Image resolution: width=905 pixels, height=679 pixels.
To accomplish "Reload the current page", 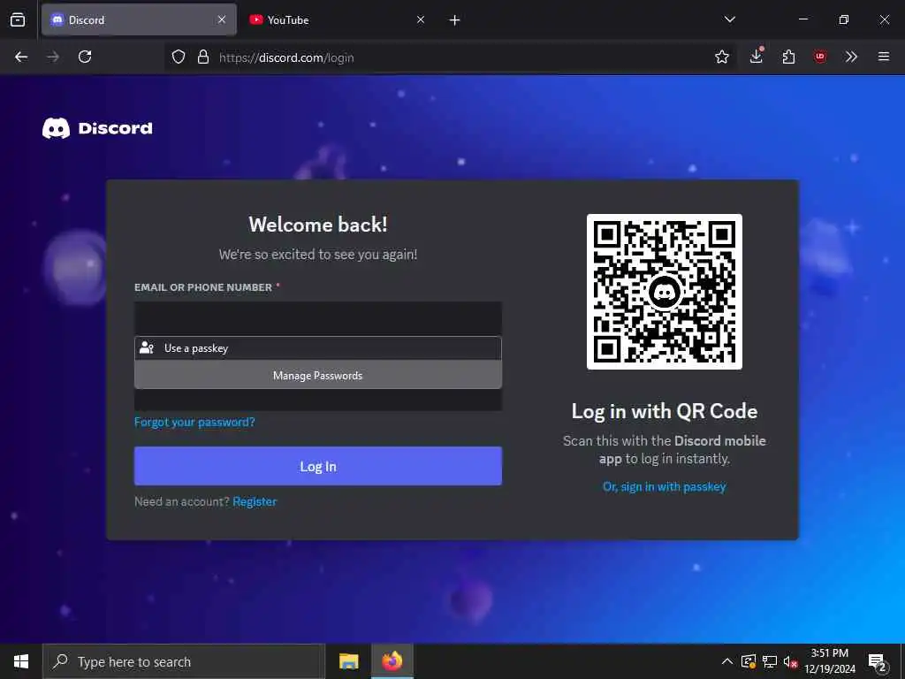I will (x=85, y=57).
